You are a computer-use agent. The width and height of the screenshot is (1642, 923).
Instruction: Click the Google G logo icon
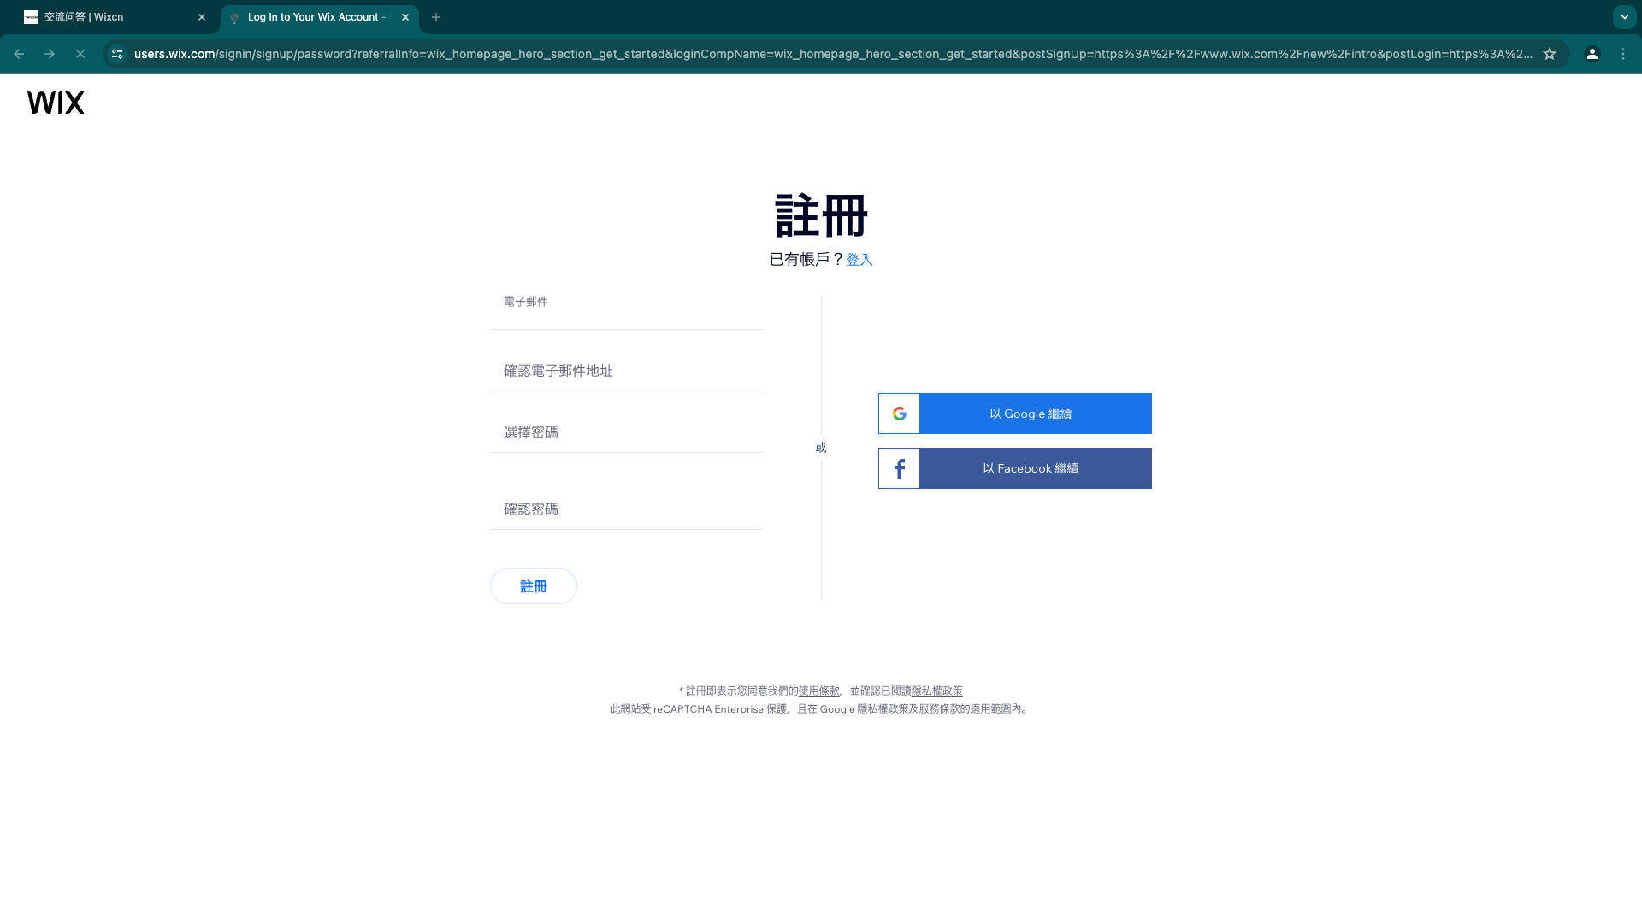click(x=900, y=414)
